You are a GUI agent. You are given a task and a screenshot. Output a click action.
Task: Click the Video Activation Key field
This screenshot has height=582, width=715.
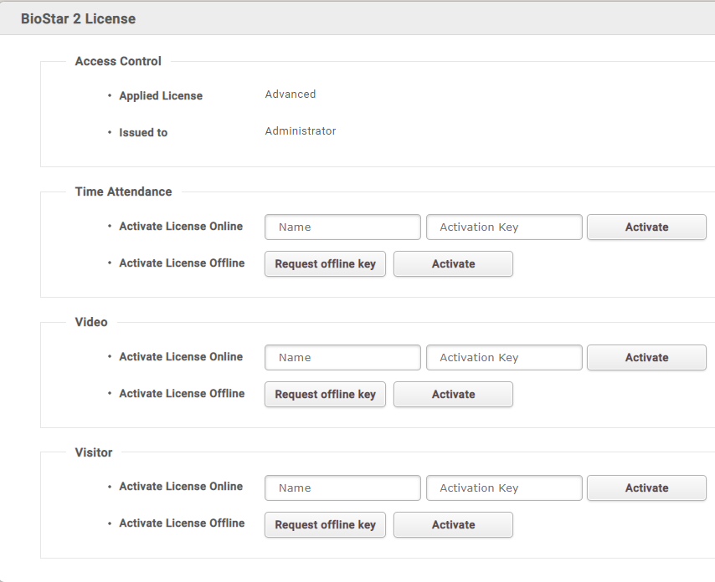[504, 358]
